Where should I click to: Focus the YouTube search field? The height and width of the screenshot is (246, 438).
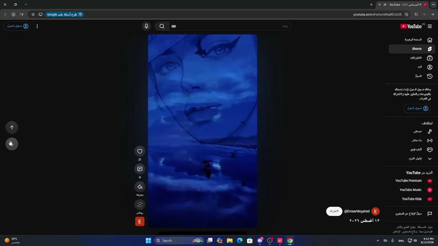pyautogui.click(x=230, y=26)
